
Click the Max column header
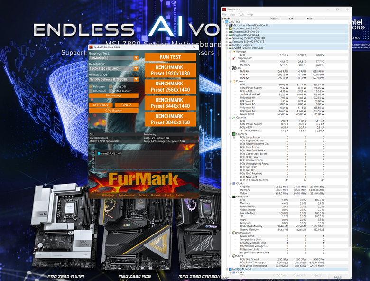[x=315, y=19]
